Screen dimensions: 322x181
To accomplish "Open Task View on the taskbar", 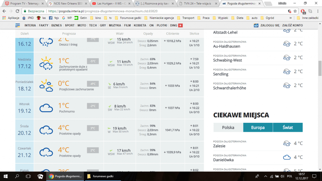I will 28,176.
